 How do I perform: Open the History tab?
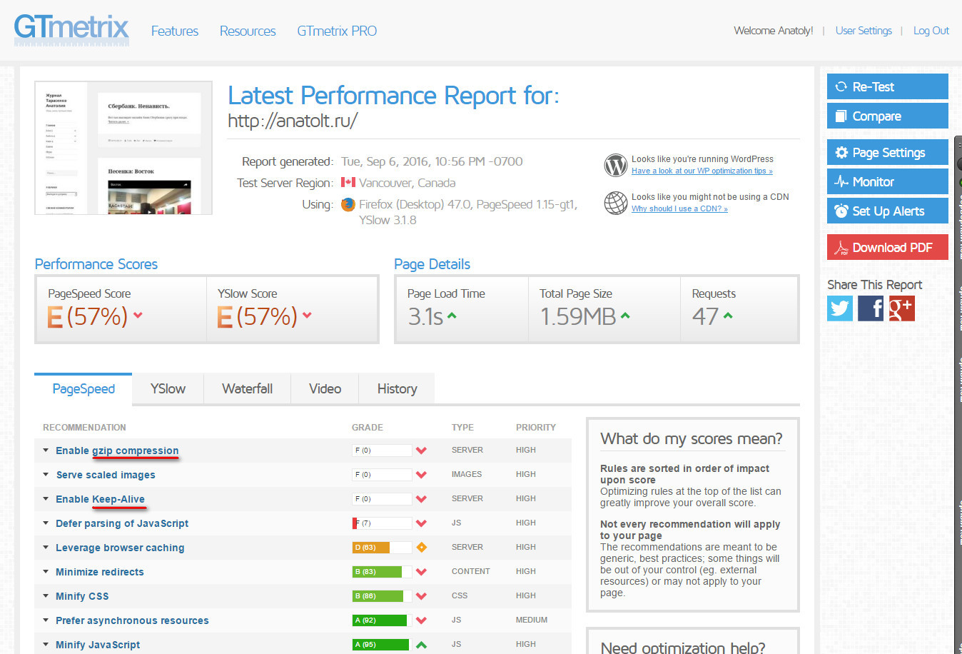tap(397, 389)
